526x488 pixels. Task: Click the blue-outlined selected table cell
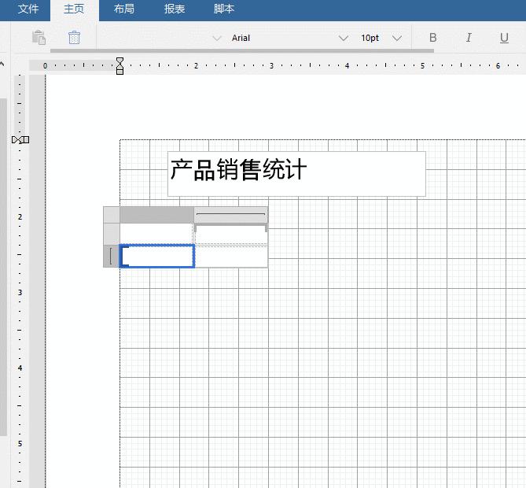tap(157, 257)
